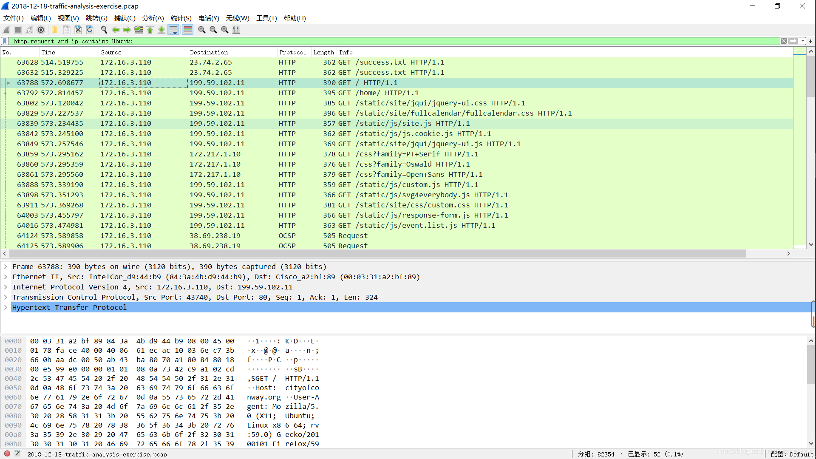Open the display filter history dropdown
The height and width of the screenshot is (459, 816).
click(803, 41)
